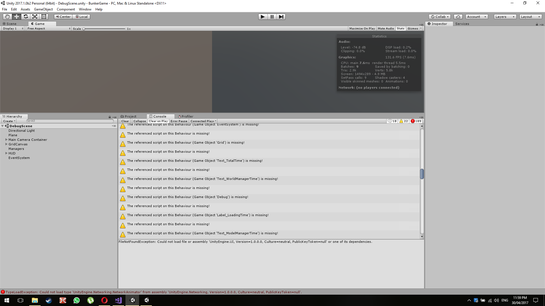
Task: Expand the HUD hierarchy item
Action: click(x=6, y=153)
